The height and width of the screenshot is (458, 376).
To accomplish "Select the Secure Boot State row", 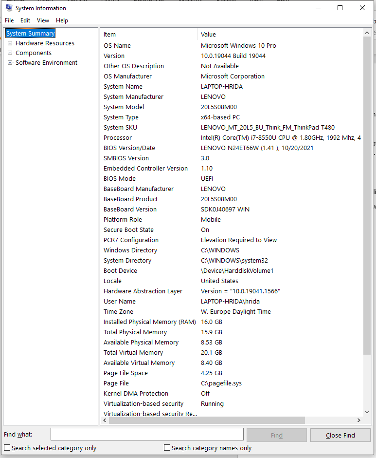I will pyautogui.click(x=232, y=229).
